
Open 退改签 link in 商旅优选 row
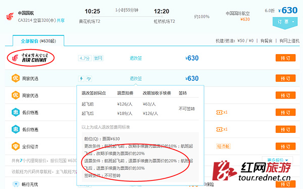click(136, 78)
